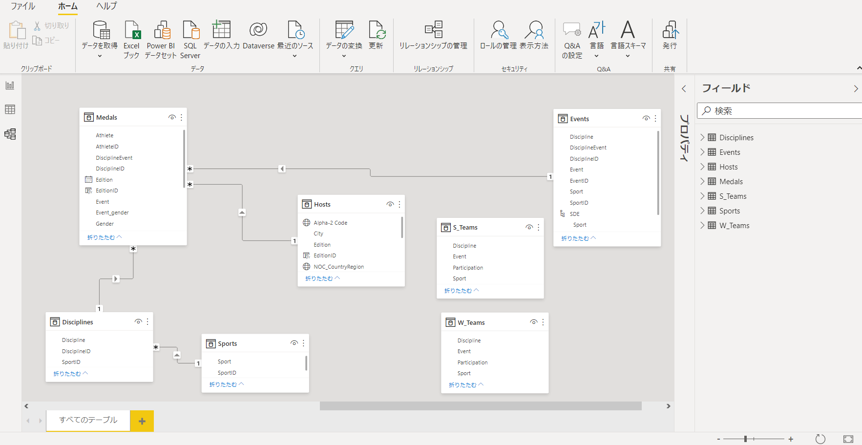Import an Excel workbook (Excel ブック)
The height and width of the screenshot is (445, 862).
pyautogui.click(x=131, y=39)
